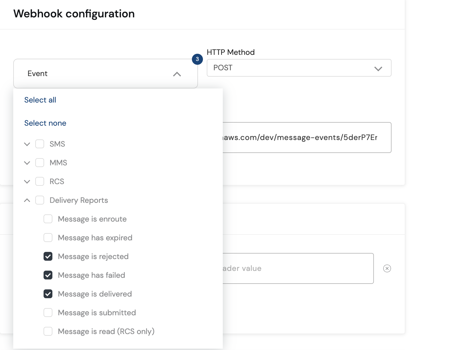
Task: Check the MMS checkbox
Action: point(40,163)
